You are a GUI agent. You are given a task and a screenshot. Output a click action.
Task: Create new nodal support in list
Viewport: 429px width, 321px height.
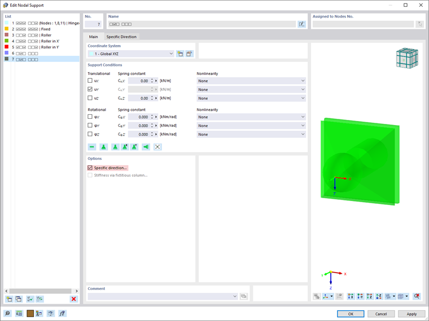pyautogui.click(x=9, y=299)
